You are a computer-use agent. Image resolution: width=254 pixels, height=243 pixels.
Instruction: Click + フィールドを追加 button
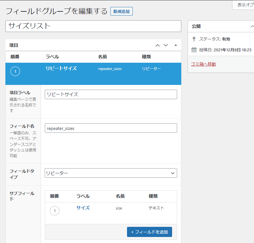pos(149,232)
